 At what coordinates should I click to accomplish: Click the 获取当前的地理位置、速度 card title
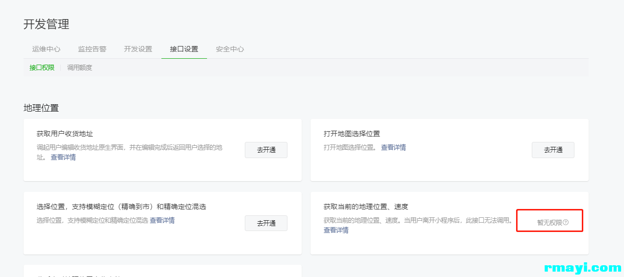pos(366,207)
